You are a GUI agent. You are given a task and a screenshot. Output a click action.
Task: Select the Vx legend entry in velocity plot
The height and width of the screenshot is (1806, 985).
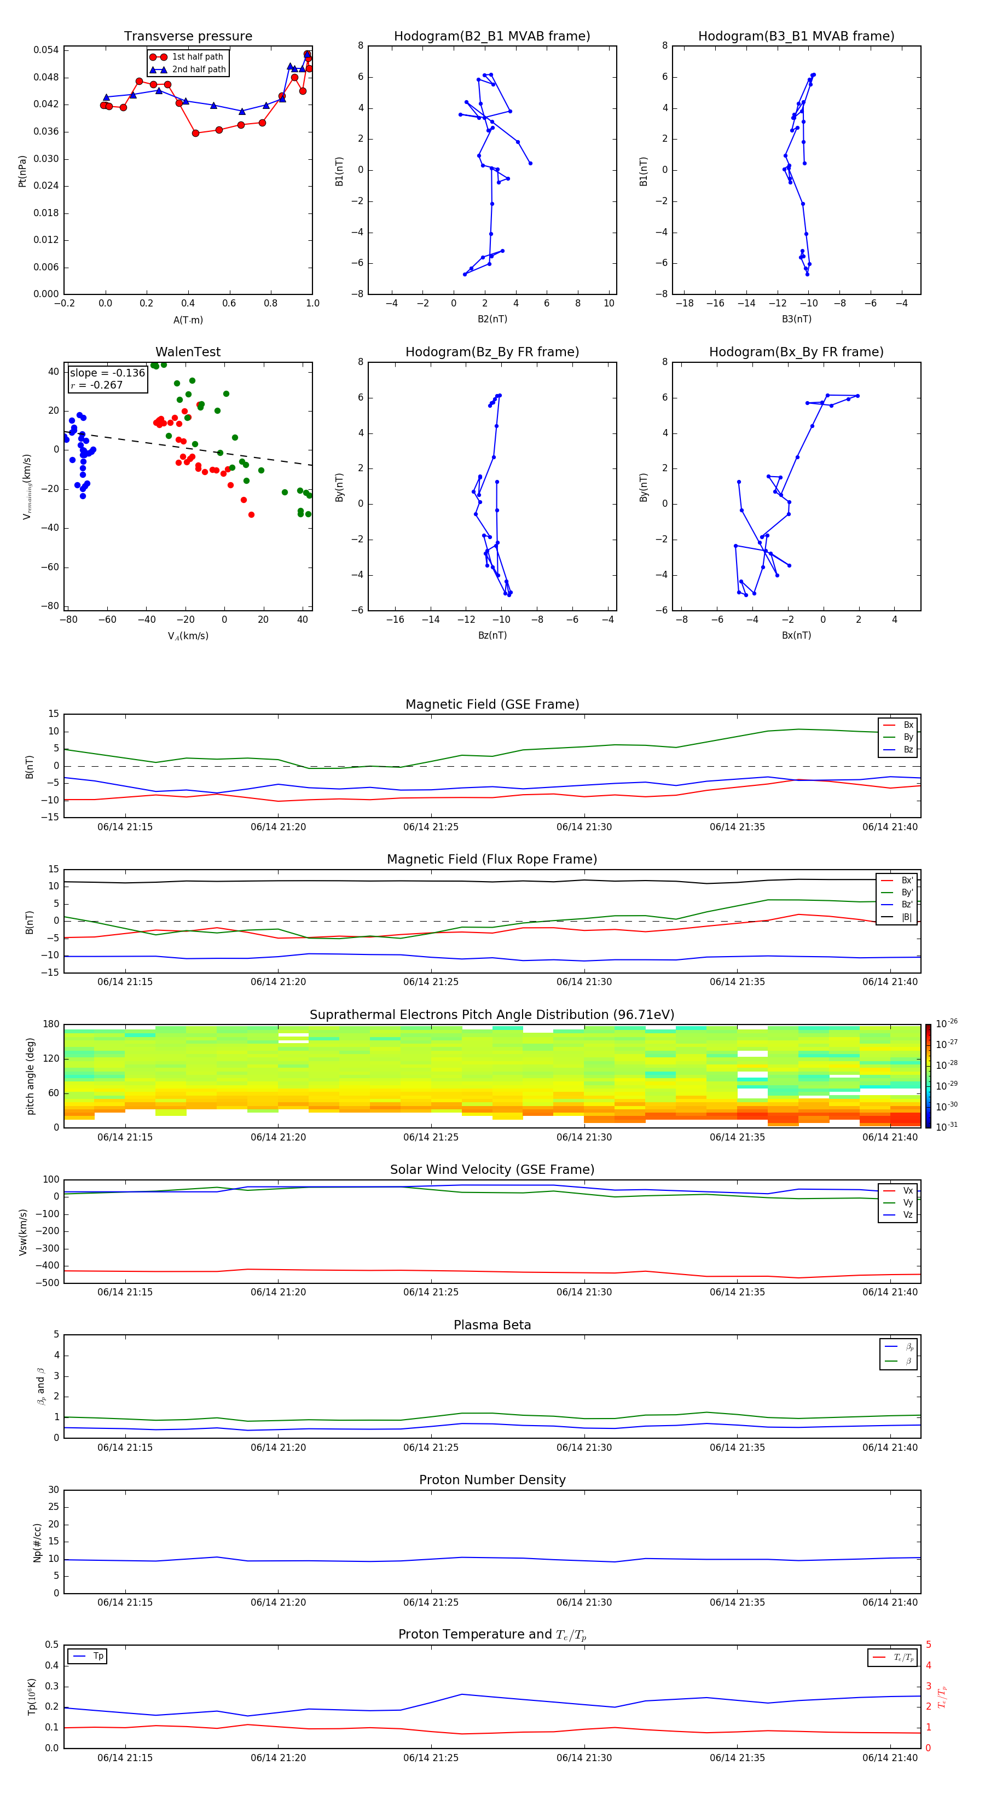[x=898, y=1190]
